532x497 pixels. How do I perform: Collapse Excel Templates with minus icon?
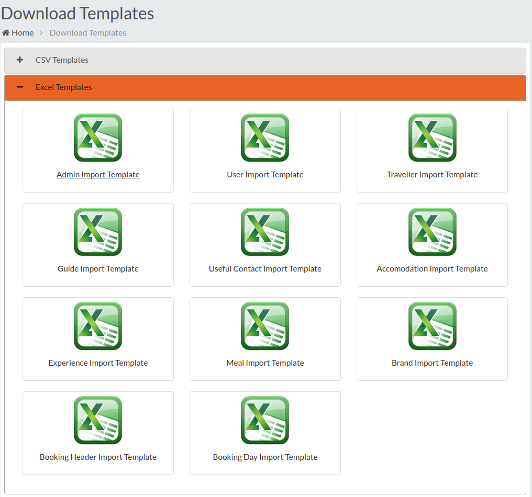20,87
